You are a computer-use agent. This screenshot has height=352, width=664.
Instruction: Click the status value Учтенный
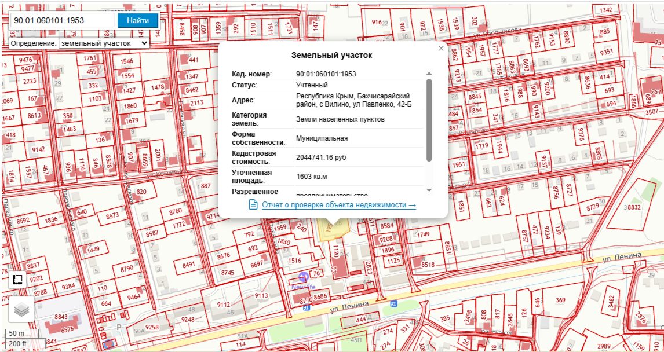(x=312, y=85)
